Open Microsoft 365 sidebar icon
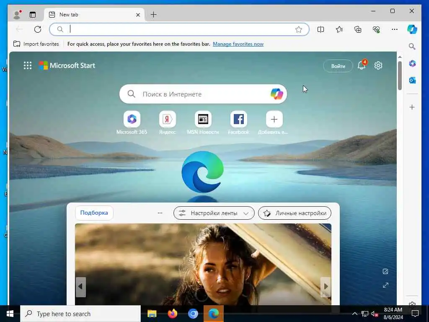429x322 pixels. (412, 64)
